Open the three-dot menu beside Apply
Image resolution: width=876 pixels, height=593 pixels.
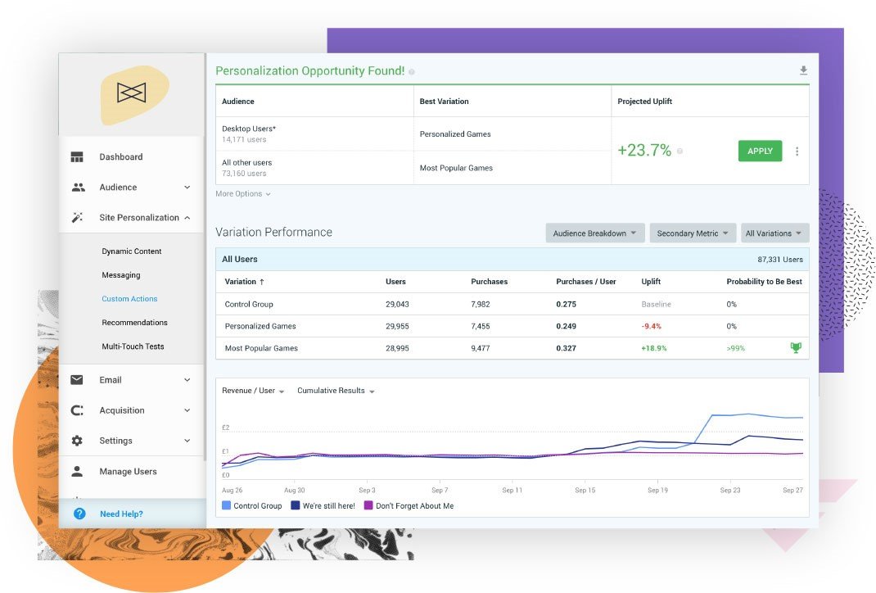tap(797, 151)
